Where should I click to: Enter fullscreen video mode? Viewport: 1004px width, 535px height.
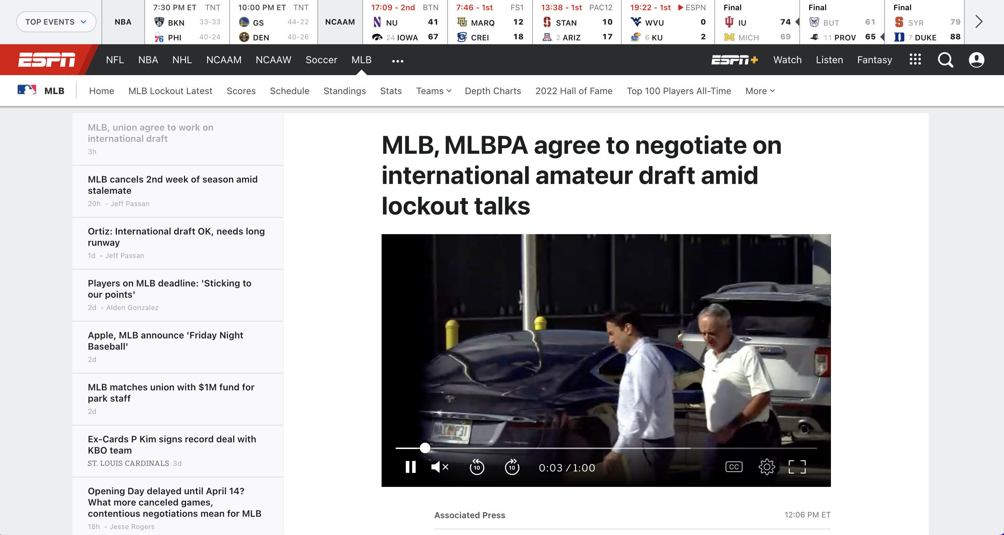797,467
